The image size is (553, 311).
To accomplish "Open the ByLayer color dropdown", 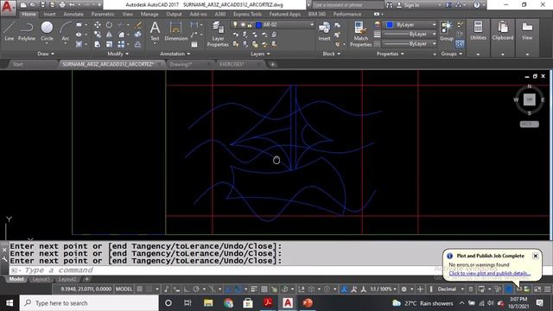I will [434, 25].
